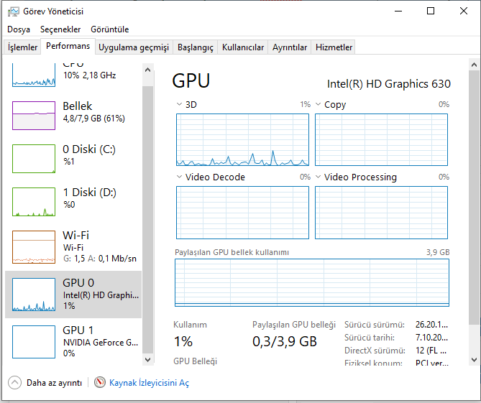Click the Resource Monitor icon at bottom
The image size is (481, 403).
pos(99,383)
